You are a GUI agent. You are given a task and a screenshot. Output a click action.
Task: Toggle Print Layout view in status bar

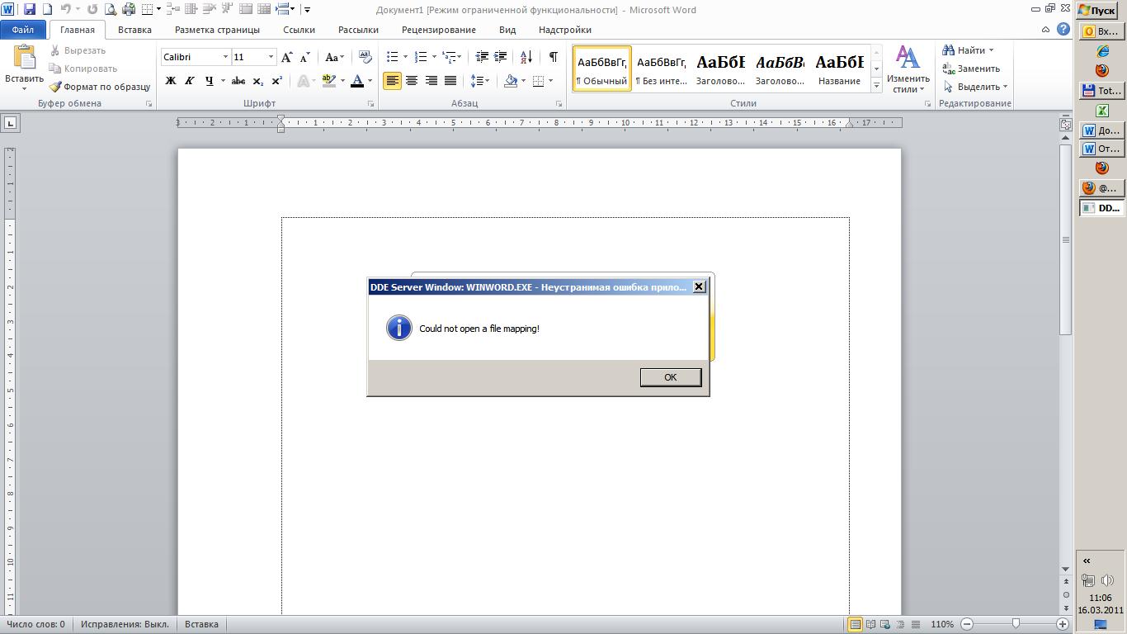tap(856, 624)
